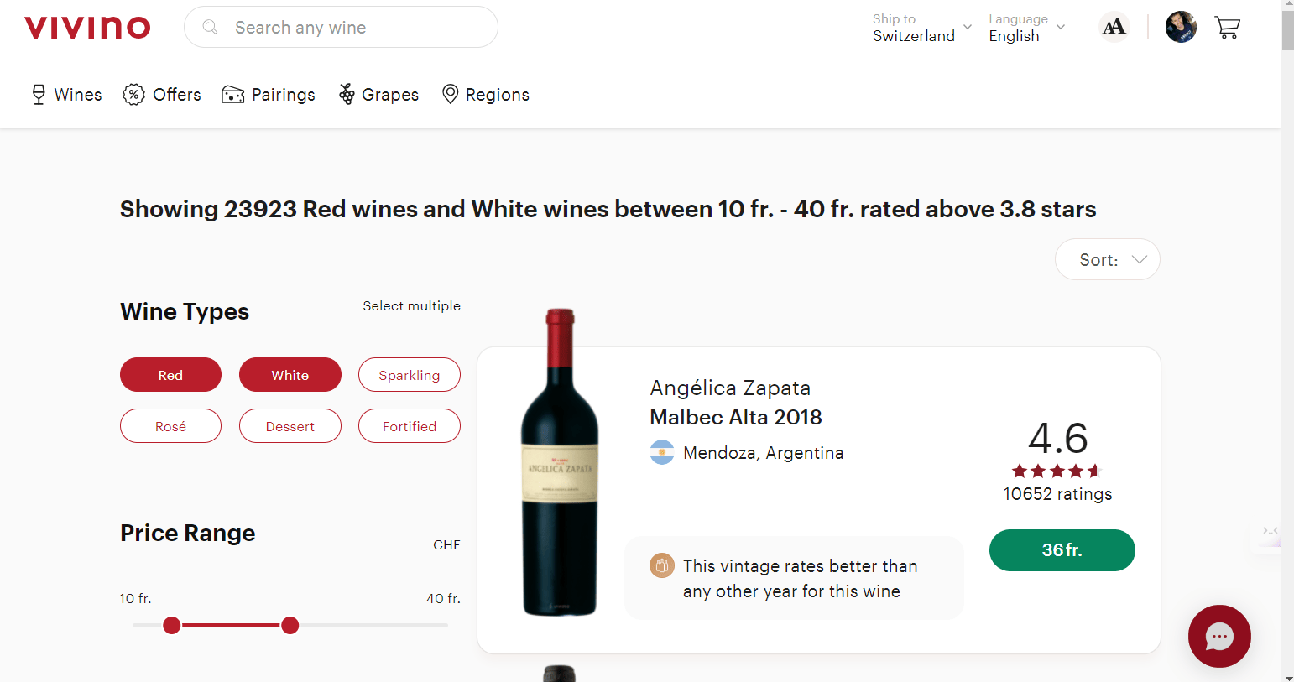Image resolution: width=1294 pixels, height=682 pixels.
Task: Enable the Sparkling wine filter
Action: point(409,374)
